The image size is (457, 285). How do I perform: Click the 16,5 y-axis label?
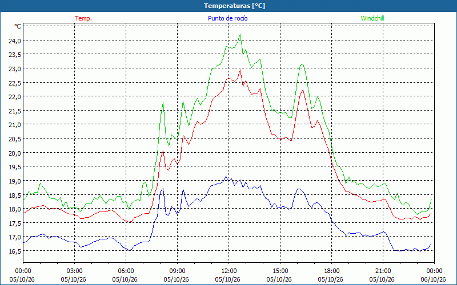[x=15, y=251]
